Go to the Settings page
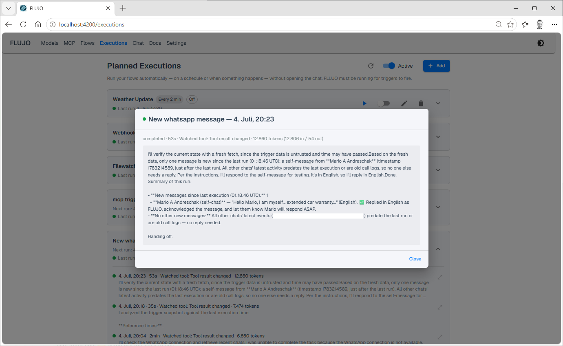 pyautogui.click(x=176, y=43)
